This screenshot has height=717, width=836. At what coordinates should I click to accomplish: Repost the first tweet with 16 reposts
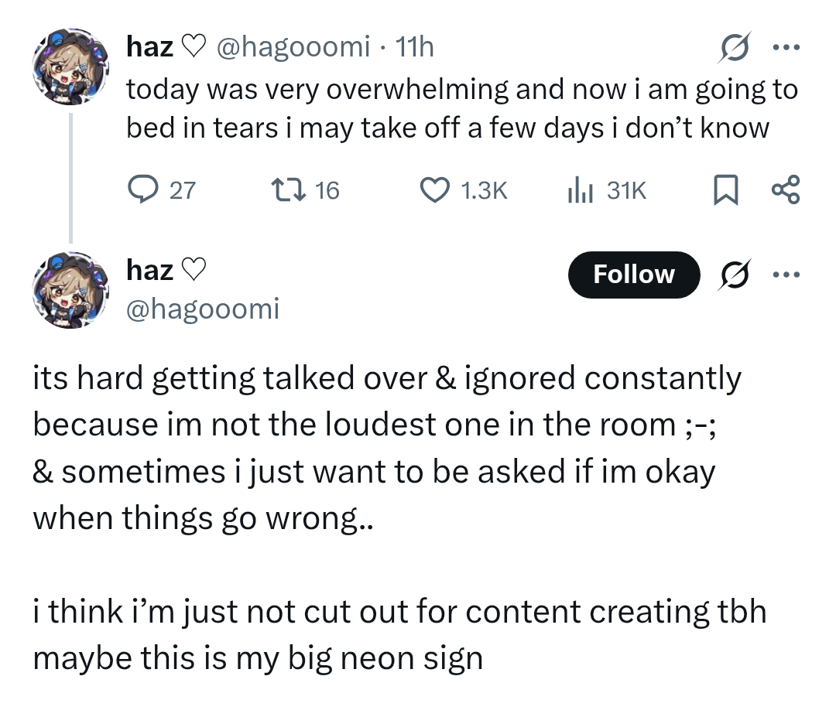[x=289, y=190]
